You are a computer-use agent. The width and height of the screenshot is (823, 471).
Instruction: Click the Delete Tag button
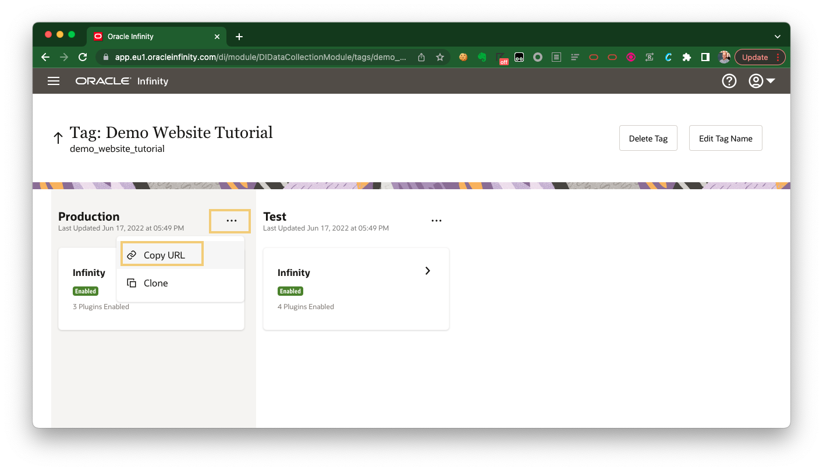(x=648, y=138)
